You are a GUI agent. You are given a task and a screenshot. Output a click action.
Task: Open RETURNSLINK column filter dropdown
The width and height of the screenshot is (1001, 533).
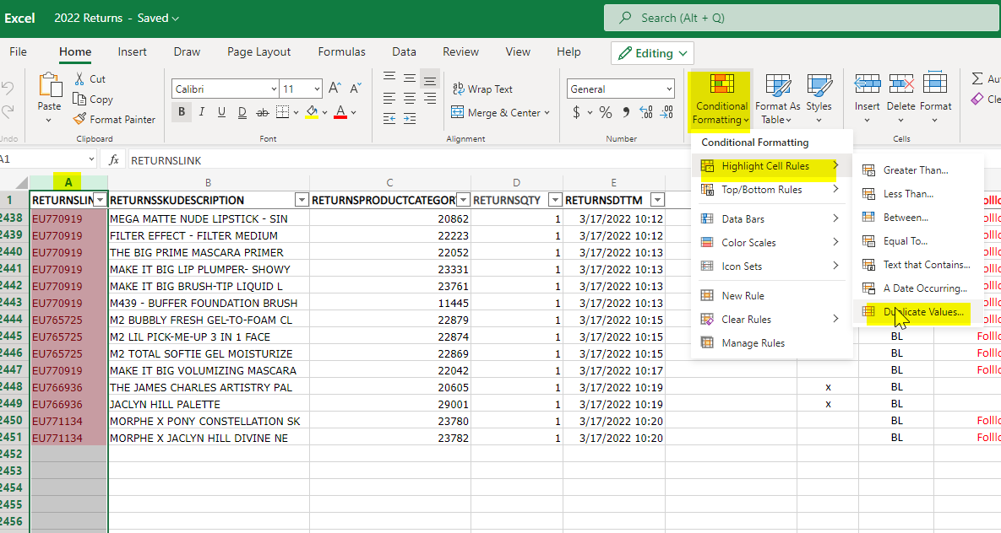point(101,200)
